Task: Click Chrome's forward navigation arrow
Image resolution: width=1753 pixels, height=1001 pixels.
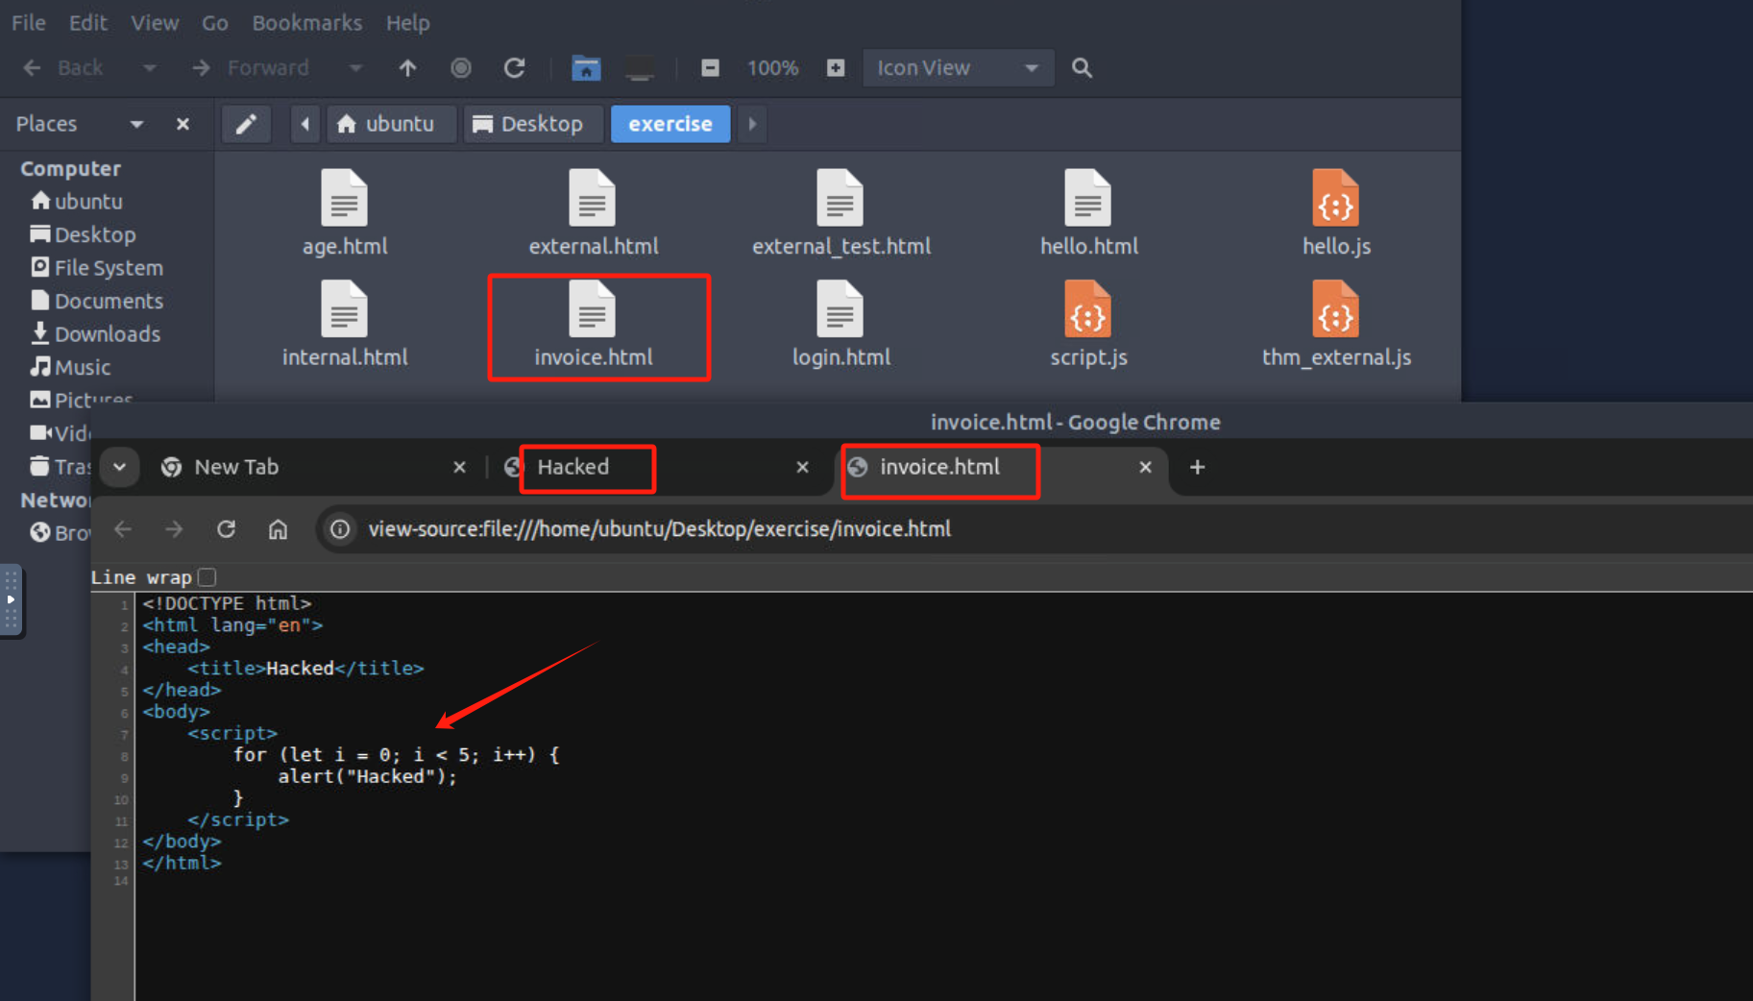Action: pos(174,529)
